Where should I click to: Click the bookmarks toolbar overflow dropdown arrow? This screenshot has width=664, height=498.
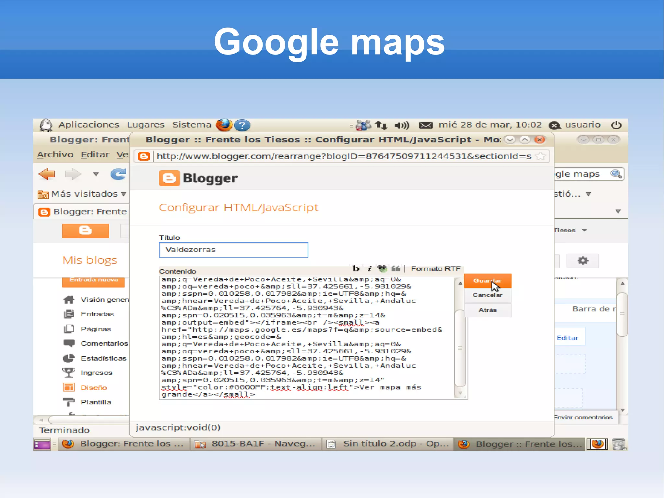point(588,194)
